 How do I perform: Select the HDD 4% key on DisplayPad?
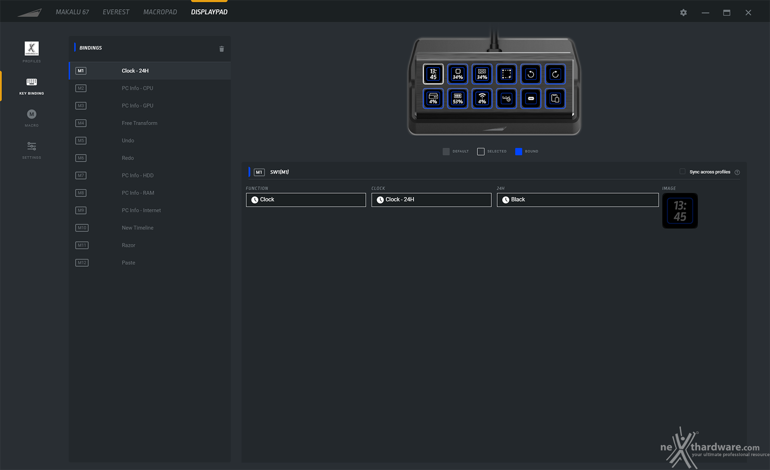click(x=433, y=98)
